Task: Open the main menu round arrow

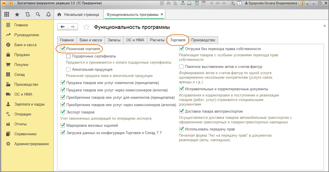Action: 10,3
